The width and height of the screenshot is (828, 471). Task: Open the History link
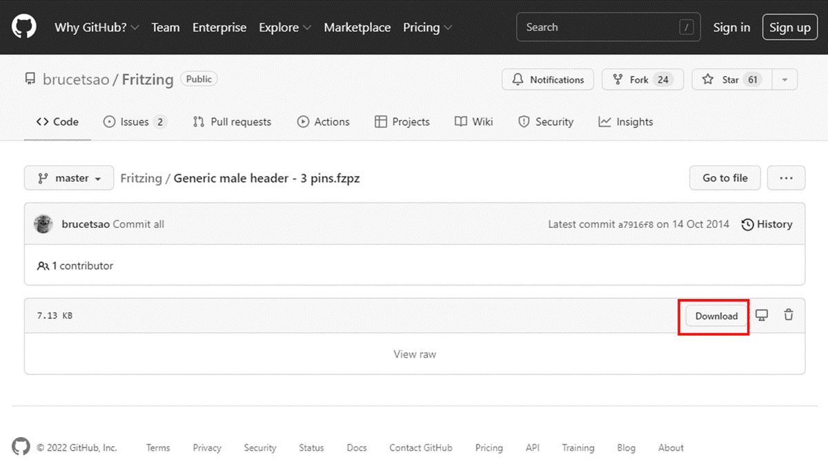pyautogui.click(x=767, y=224)
